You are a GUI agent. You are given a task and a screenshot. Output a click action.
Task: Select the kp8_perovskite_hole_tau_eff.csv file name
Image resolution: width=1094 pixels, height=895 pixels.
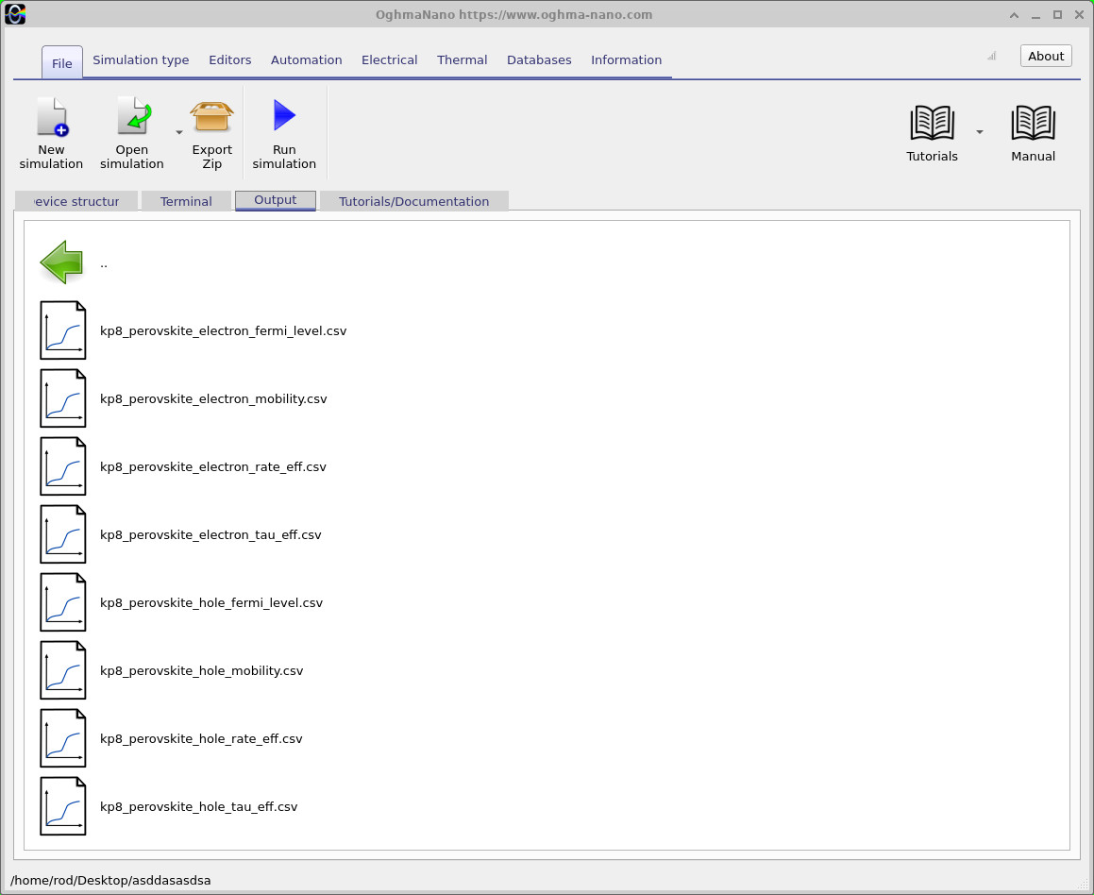tap(199, 807)
